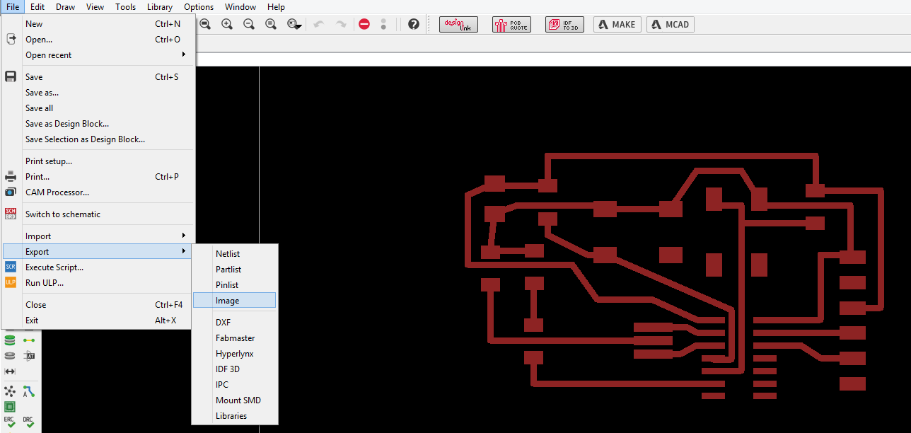Expand the Open recent submenu
This screenshot has width=911, height=433.
pos(98,55)
